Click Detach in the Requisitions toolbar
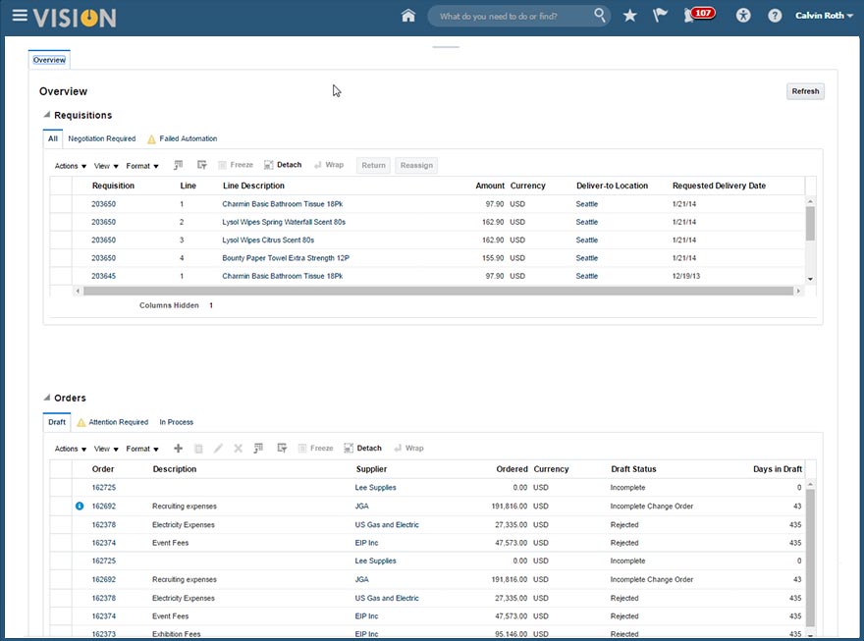 point(283,165)
